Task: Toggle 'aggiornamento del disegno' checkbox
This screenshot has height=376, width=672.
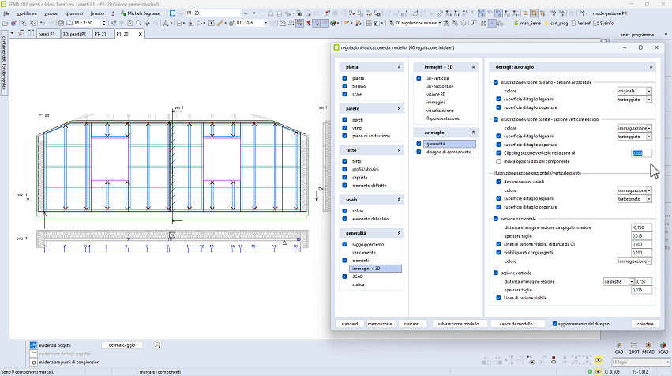Action: pos(556,324)
